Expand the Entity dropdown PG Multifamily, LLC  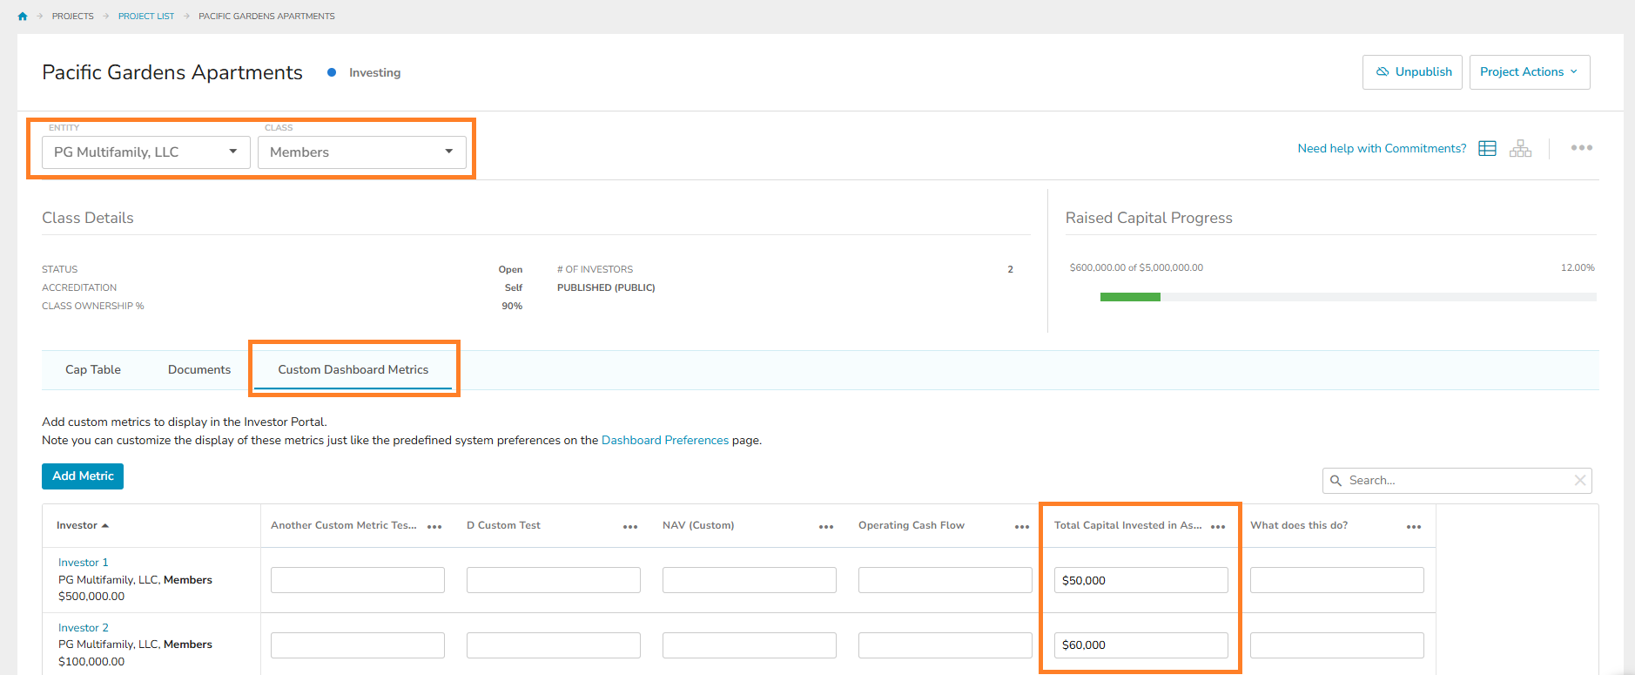[x=146, y=152]
